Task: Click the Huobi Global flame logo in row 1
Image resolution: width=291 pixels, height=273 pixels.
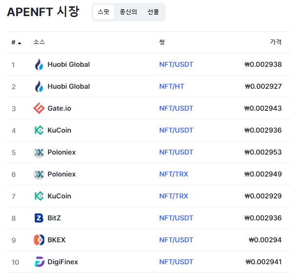Action: pos(39,64)
